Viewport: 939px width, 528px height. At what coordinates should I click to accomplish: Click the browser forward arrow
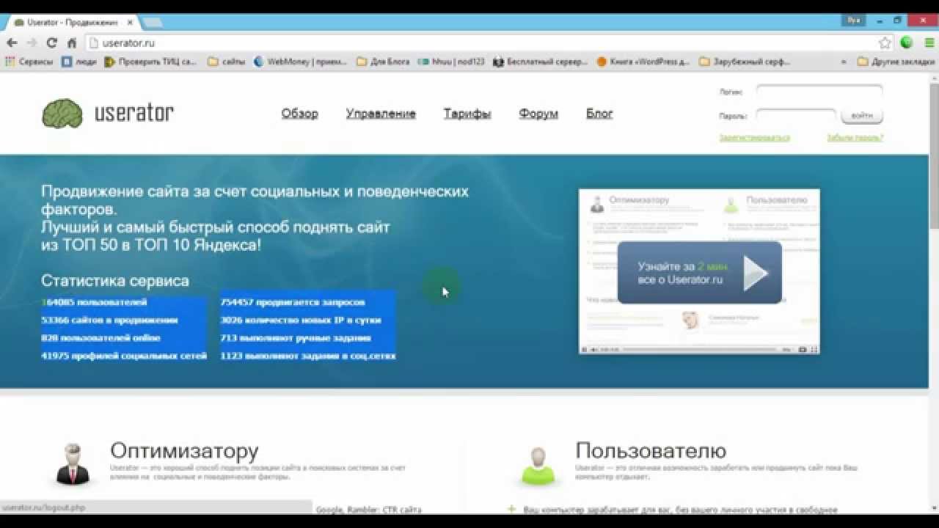pos(32,43)
